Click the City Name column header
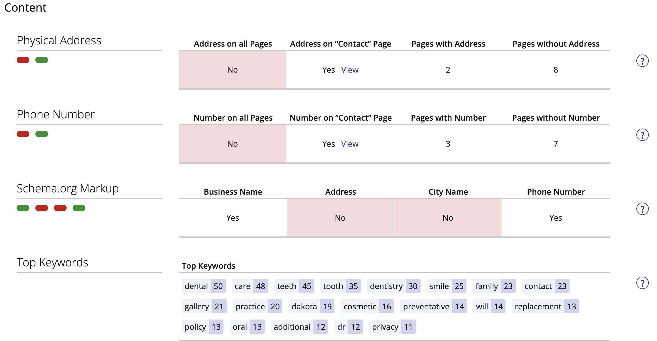657x341 pixels. (448, 192)
